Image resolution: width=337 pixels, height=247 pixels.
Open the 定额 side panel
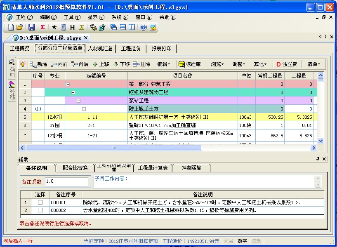(x=12, y=91)
